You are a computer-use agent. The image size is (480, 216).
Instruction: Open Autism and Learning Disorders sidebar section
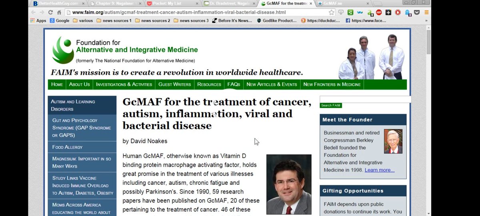click(x=82, y=105)
